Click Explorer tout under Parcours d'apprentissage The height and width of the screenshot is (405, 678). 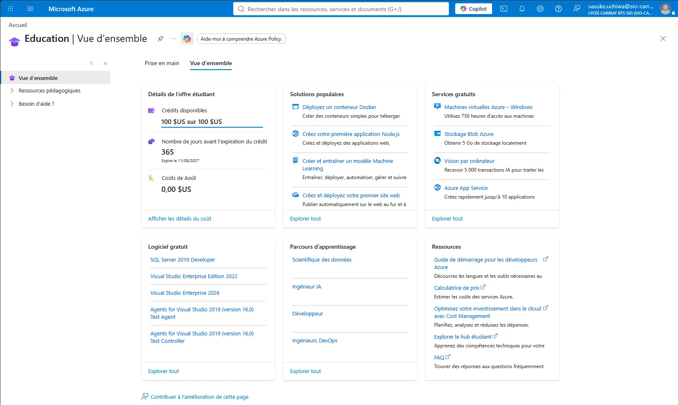click(x=305, y=371)
